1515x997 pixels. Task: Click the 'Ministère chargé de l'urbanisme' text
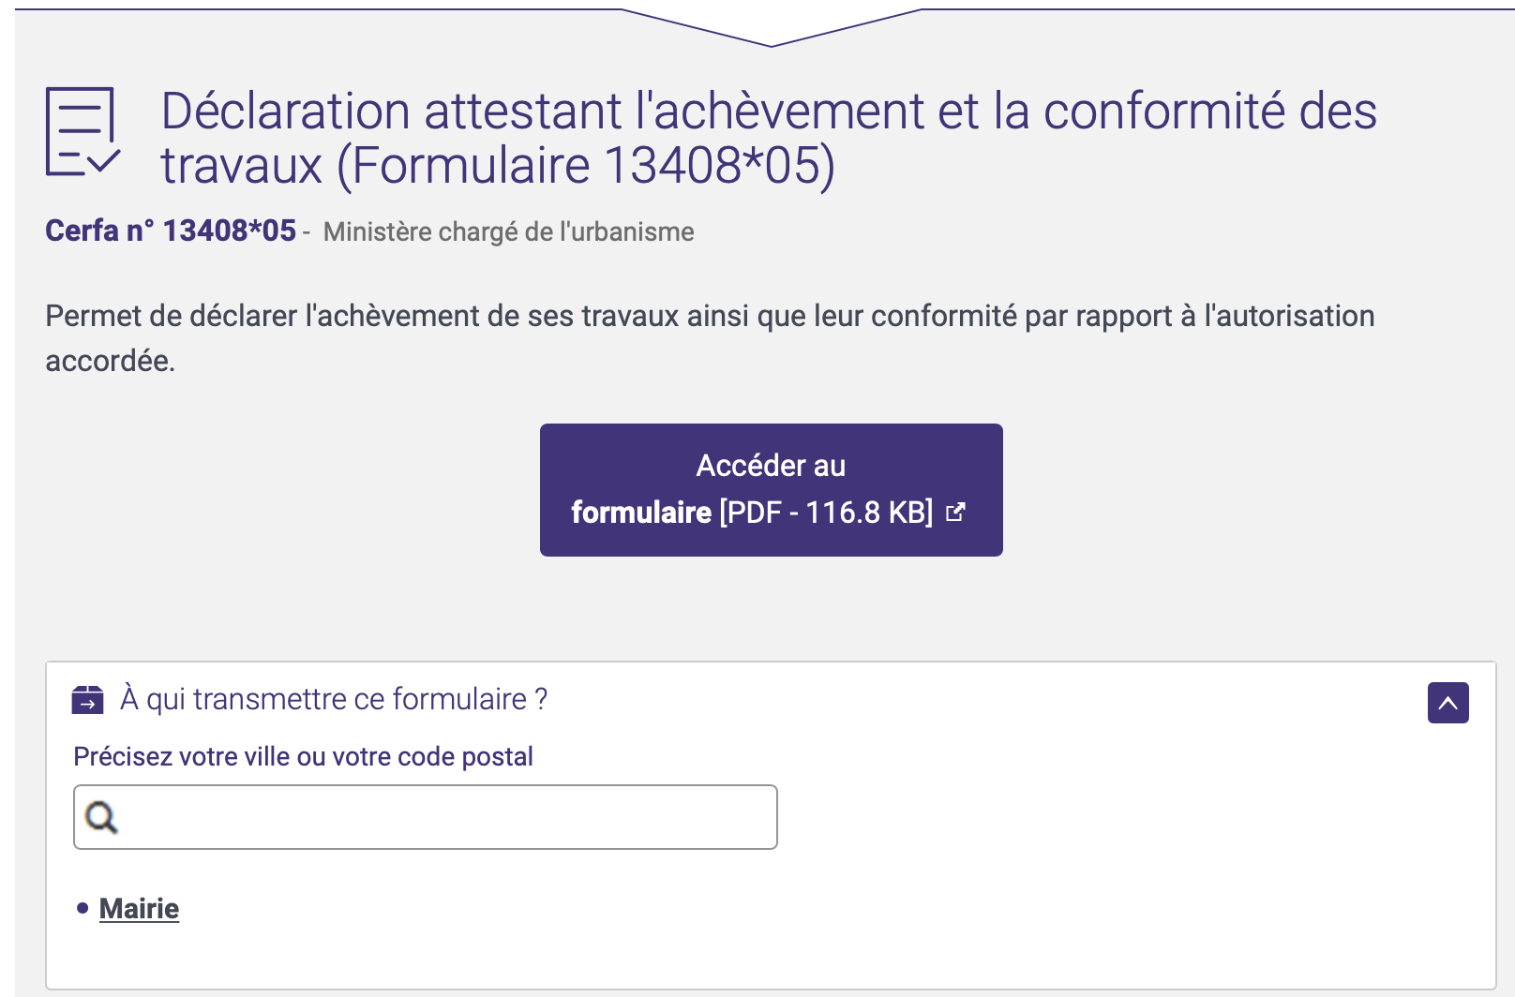509,231
